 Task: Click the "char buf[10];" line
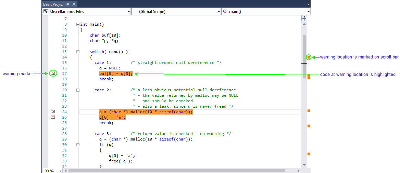tap(105, 36)
